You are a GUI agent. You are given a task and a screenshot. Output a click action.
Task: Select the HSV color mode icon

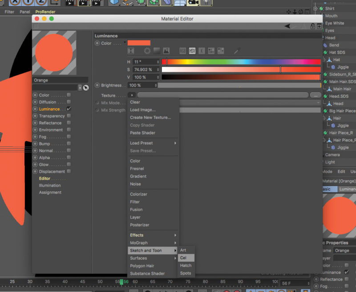click(192, 51)
